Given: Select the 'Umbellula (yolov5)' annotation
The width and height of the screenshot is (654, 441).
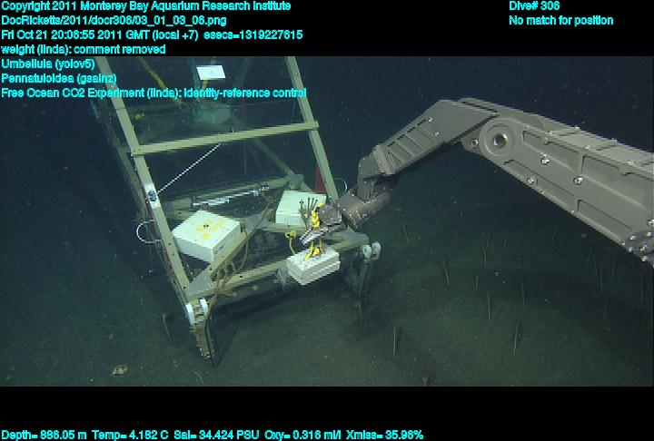Looking at the screenshot, I should pyautogui.click(x=48, y=64).
